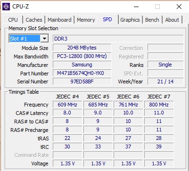Switch to the CPU tab
This screenshot has width=189, height=171.
pos(13,20)
